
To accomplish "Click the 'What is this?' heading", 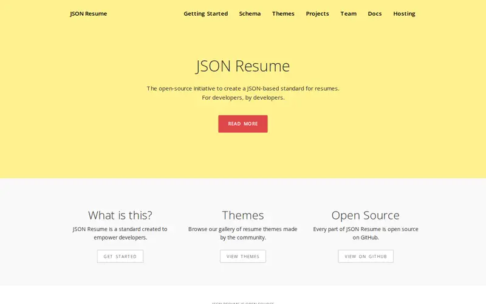I will (x=120, y=215).
